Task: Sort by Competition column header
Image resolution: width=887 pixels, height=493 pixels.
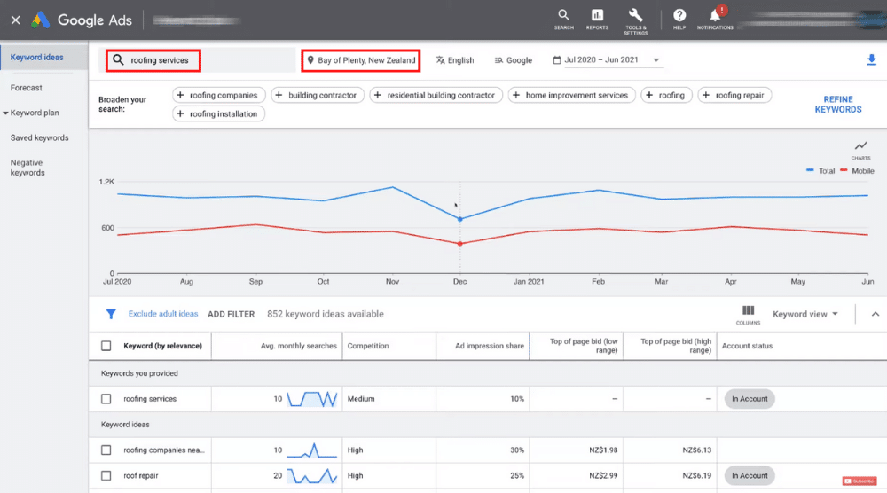Action: pos(368,346)
